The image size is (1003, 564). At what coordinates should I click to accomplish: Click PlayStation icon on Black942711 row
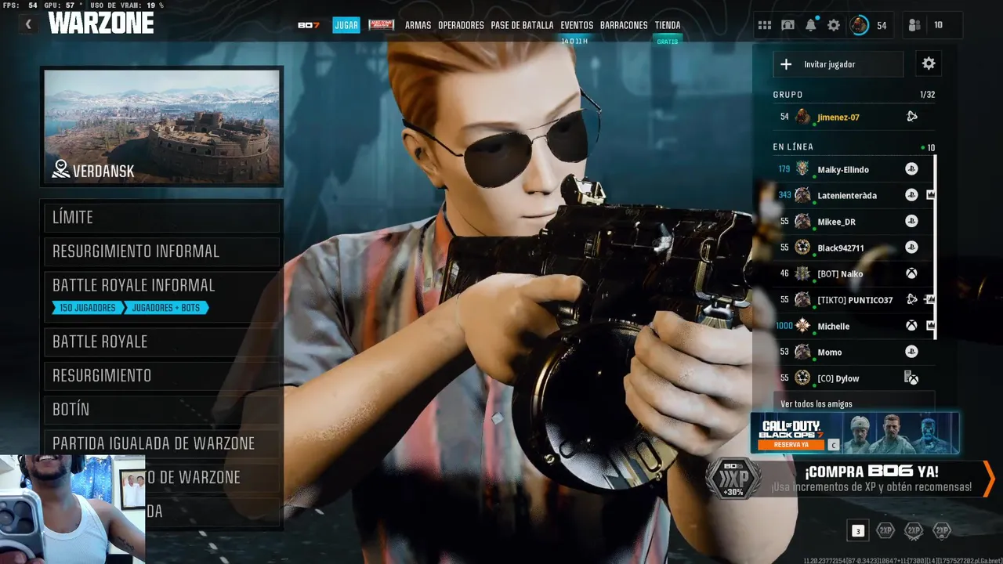coord(911,248)
